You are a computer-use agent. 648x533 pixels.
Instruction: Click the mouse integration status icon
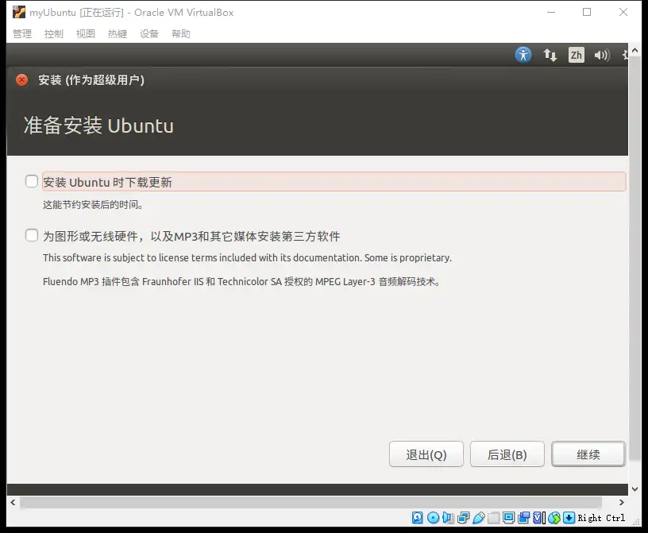tap(554, 518)
